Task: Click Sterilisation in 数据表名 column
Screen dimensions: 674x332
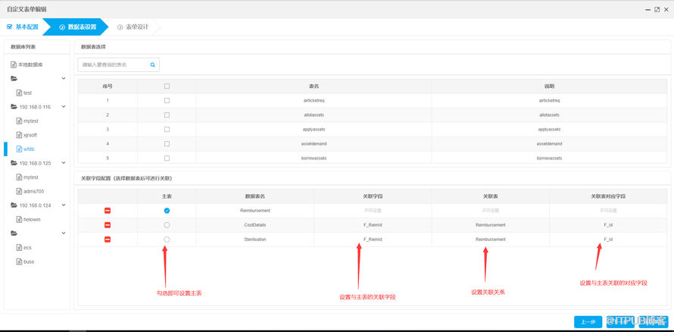Action: (x=255, y=239)
